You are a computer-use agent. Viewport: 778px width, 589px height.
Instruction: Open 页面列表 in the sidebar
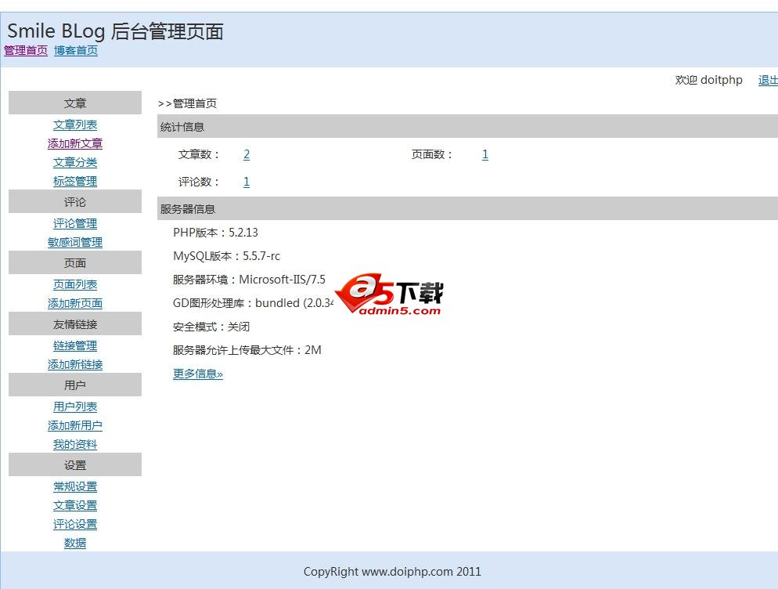coord(75,284)
